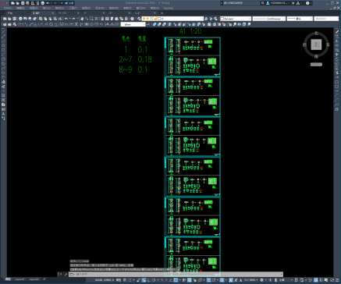Switch to the Layout2 tab
The width and height of the screenshot is (341, 284).
[x=34, y=279]
